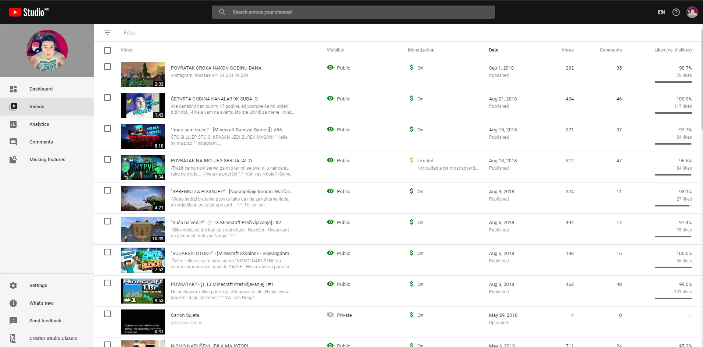Open the account avatar menu

pyautogui.click(x=692, y=12)
